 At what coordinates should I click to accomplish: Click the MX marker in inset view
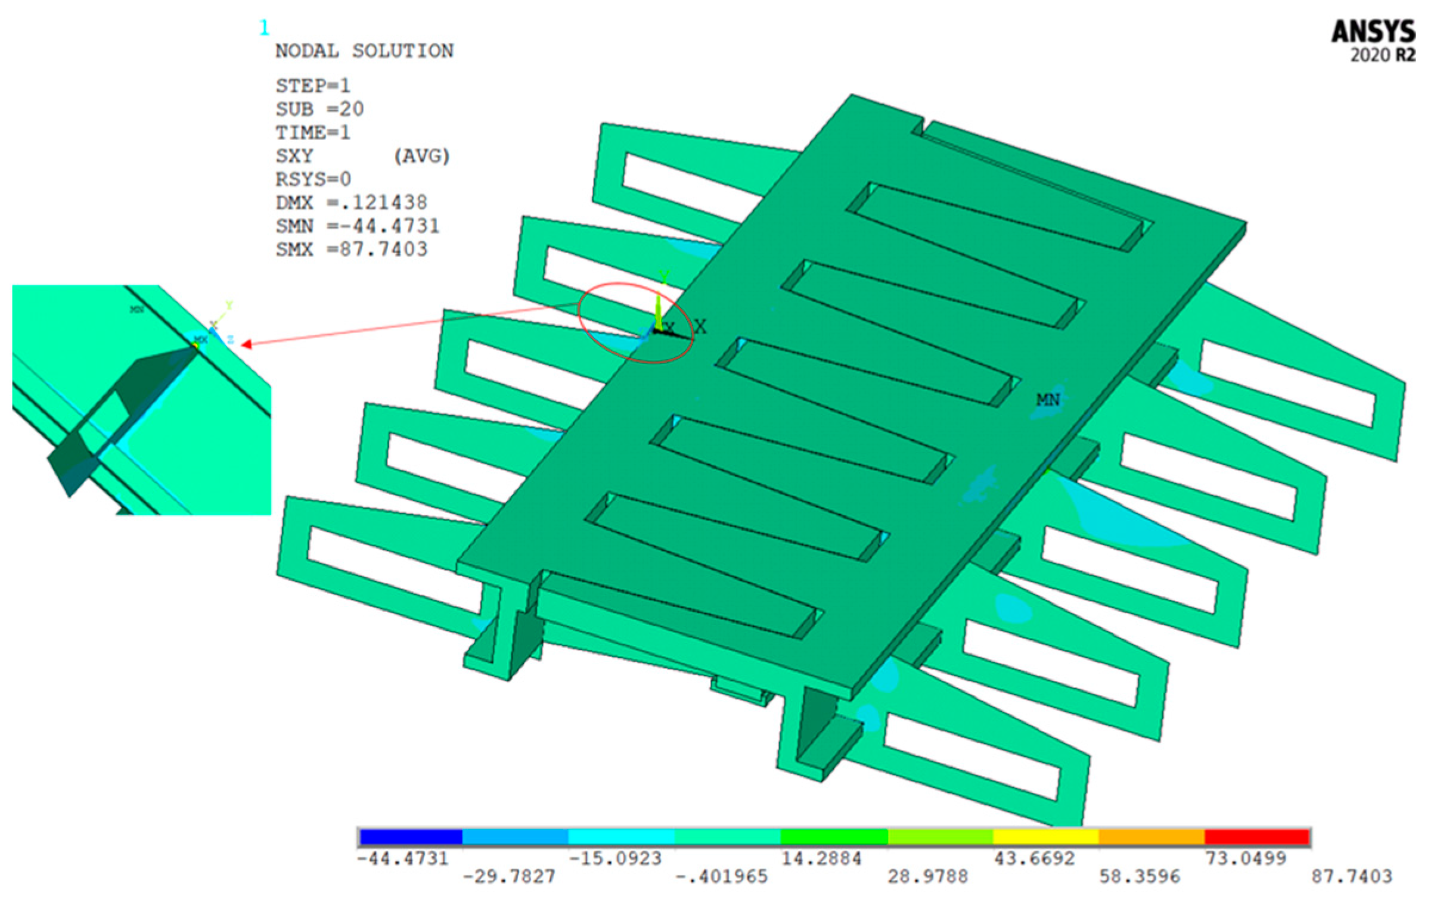[x=200, y=340]
